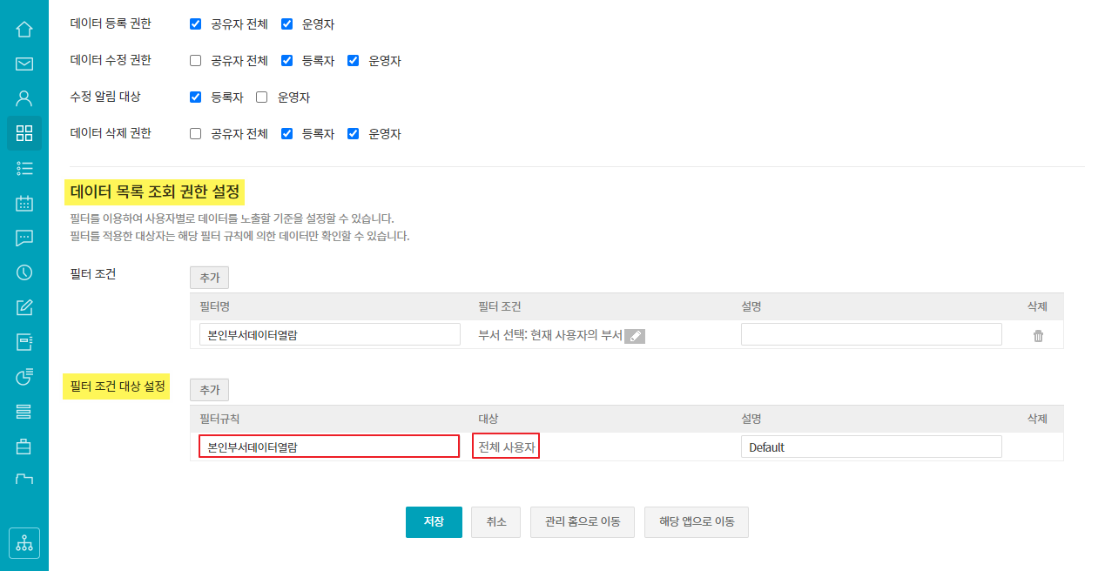The image size is (1105, 571).
Task: Open the Contacts person icon
Action: tap(24, 98)
